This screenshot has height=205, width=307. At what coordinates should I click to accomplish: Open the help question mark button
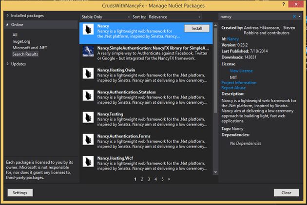pyautogui.click(x=283, y=4)
